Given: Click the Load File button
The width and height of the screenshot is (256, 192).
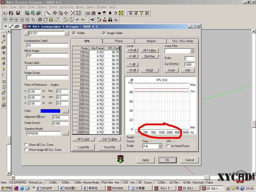Looking at the screenshot, I should click(83, 147).
